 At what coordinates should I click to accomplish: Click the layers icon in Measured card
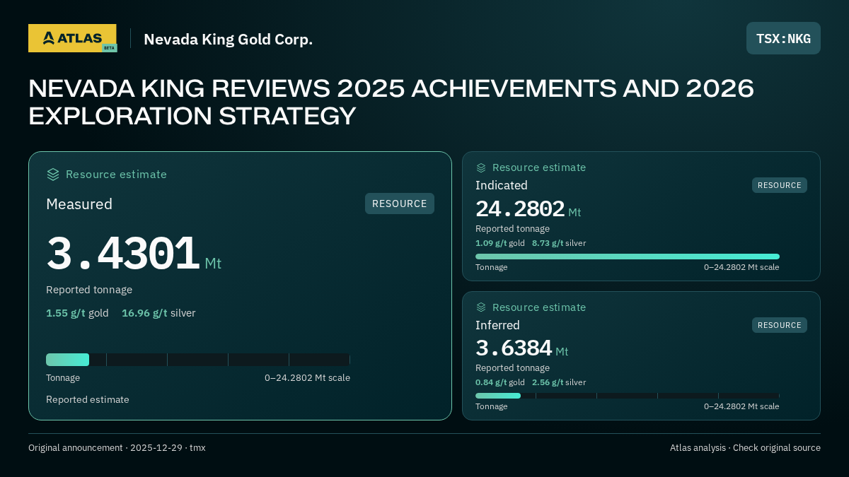tap(53, 174)
